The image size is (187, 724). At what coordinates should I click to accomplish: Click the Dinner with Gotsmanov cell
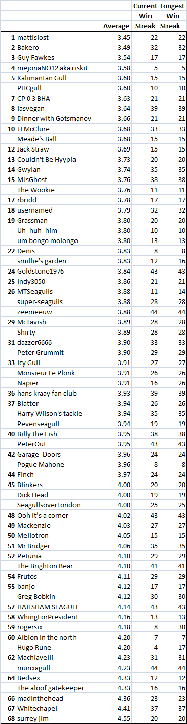(x=59, y=118)
